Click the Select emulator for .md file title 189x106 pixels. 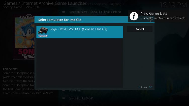coord(60,20)
